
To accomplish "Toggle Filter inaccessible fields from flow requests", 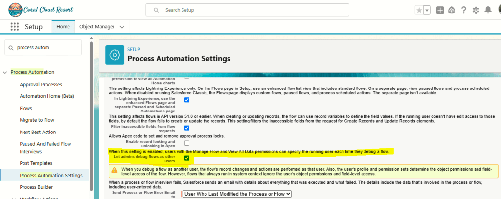I will 187,128.
